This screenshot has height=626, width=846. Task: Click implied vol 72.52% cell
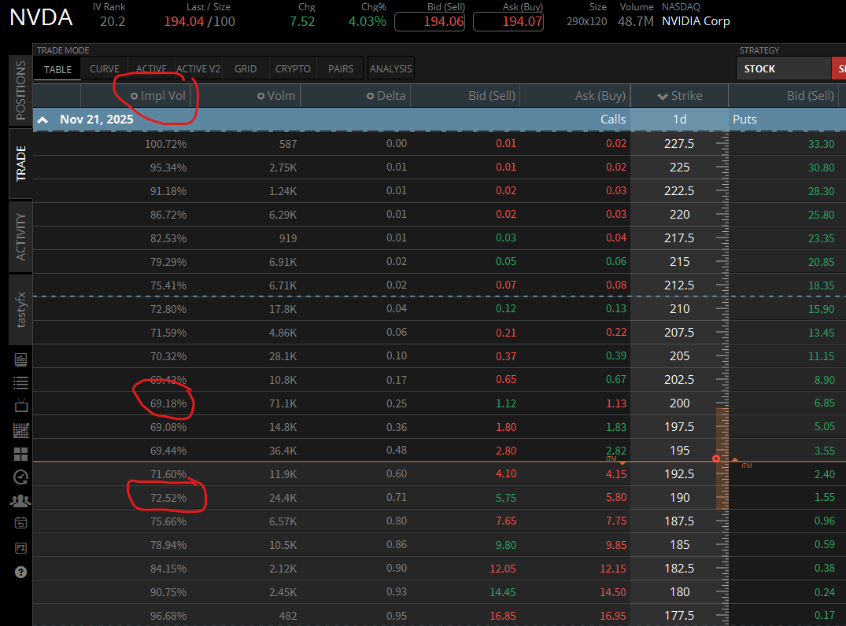[168, 499]
